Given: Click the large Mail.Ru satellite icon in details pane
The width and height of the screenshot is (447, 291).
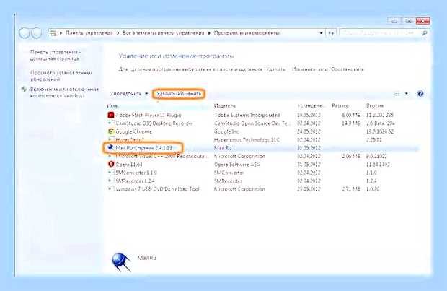Looking at the screenshot, I should coord(121,261).
